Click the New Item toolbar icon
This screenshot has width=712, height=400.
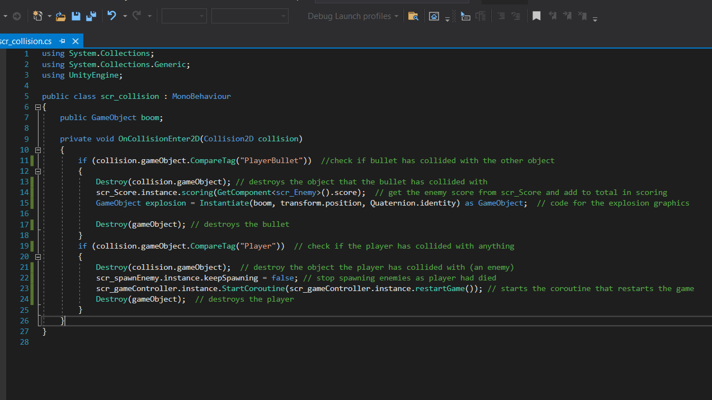click(37, 16)
